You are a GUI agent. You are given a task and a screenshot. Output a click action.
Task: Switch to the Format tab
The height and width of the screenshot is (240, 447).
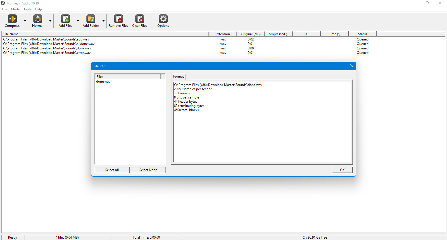click(179, 76)
